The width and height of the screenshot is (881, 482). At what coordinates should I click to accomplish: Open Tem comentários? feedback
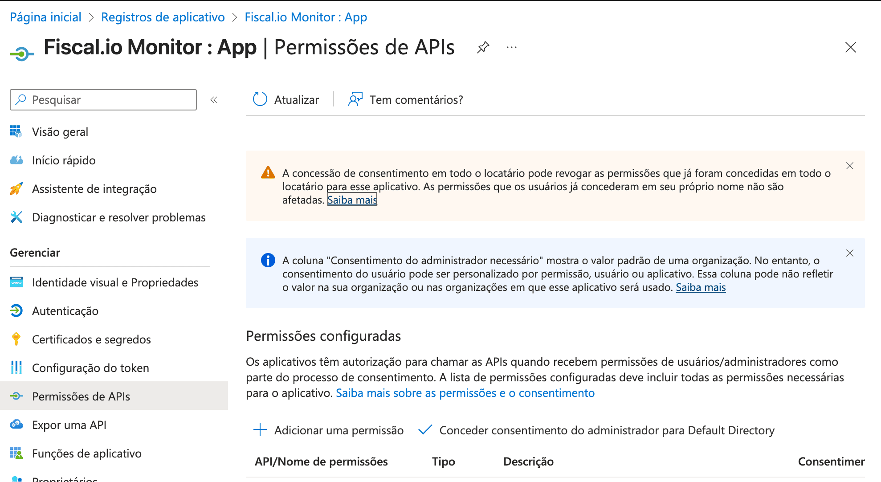(x=416, y=100)
